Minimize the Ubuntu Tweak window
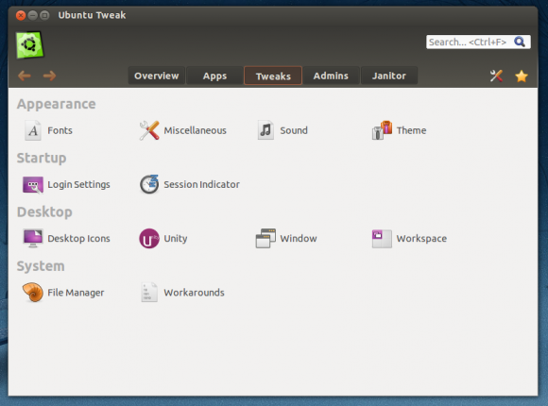 [x=32, y=15]
